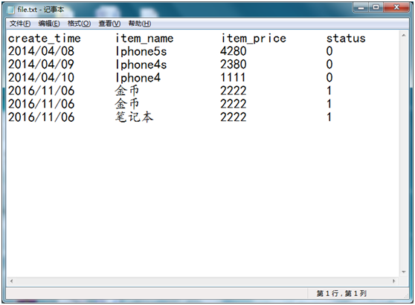Click the price 2380
This screenshot has width=415, height=305.
(234, 65)
